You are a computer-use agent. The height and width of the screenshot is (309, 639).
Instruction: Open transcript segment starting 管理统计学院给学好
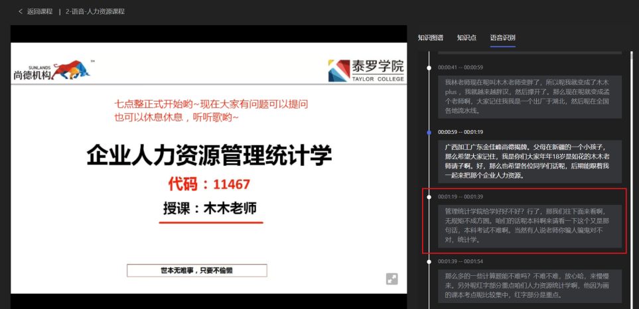tap(530, 226)
